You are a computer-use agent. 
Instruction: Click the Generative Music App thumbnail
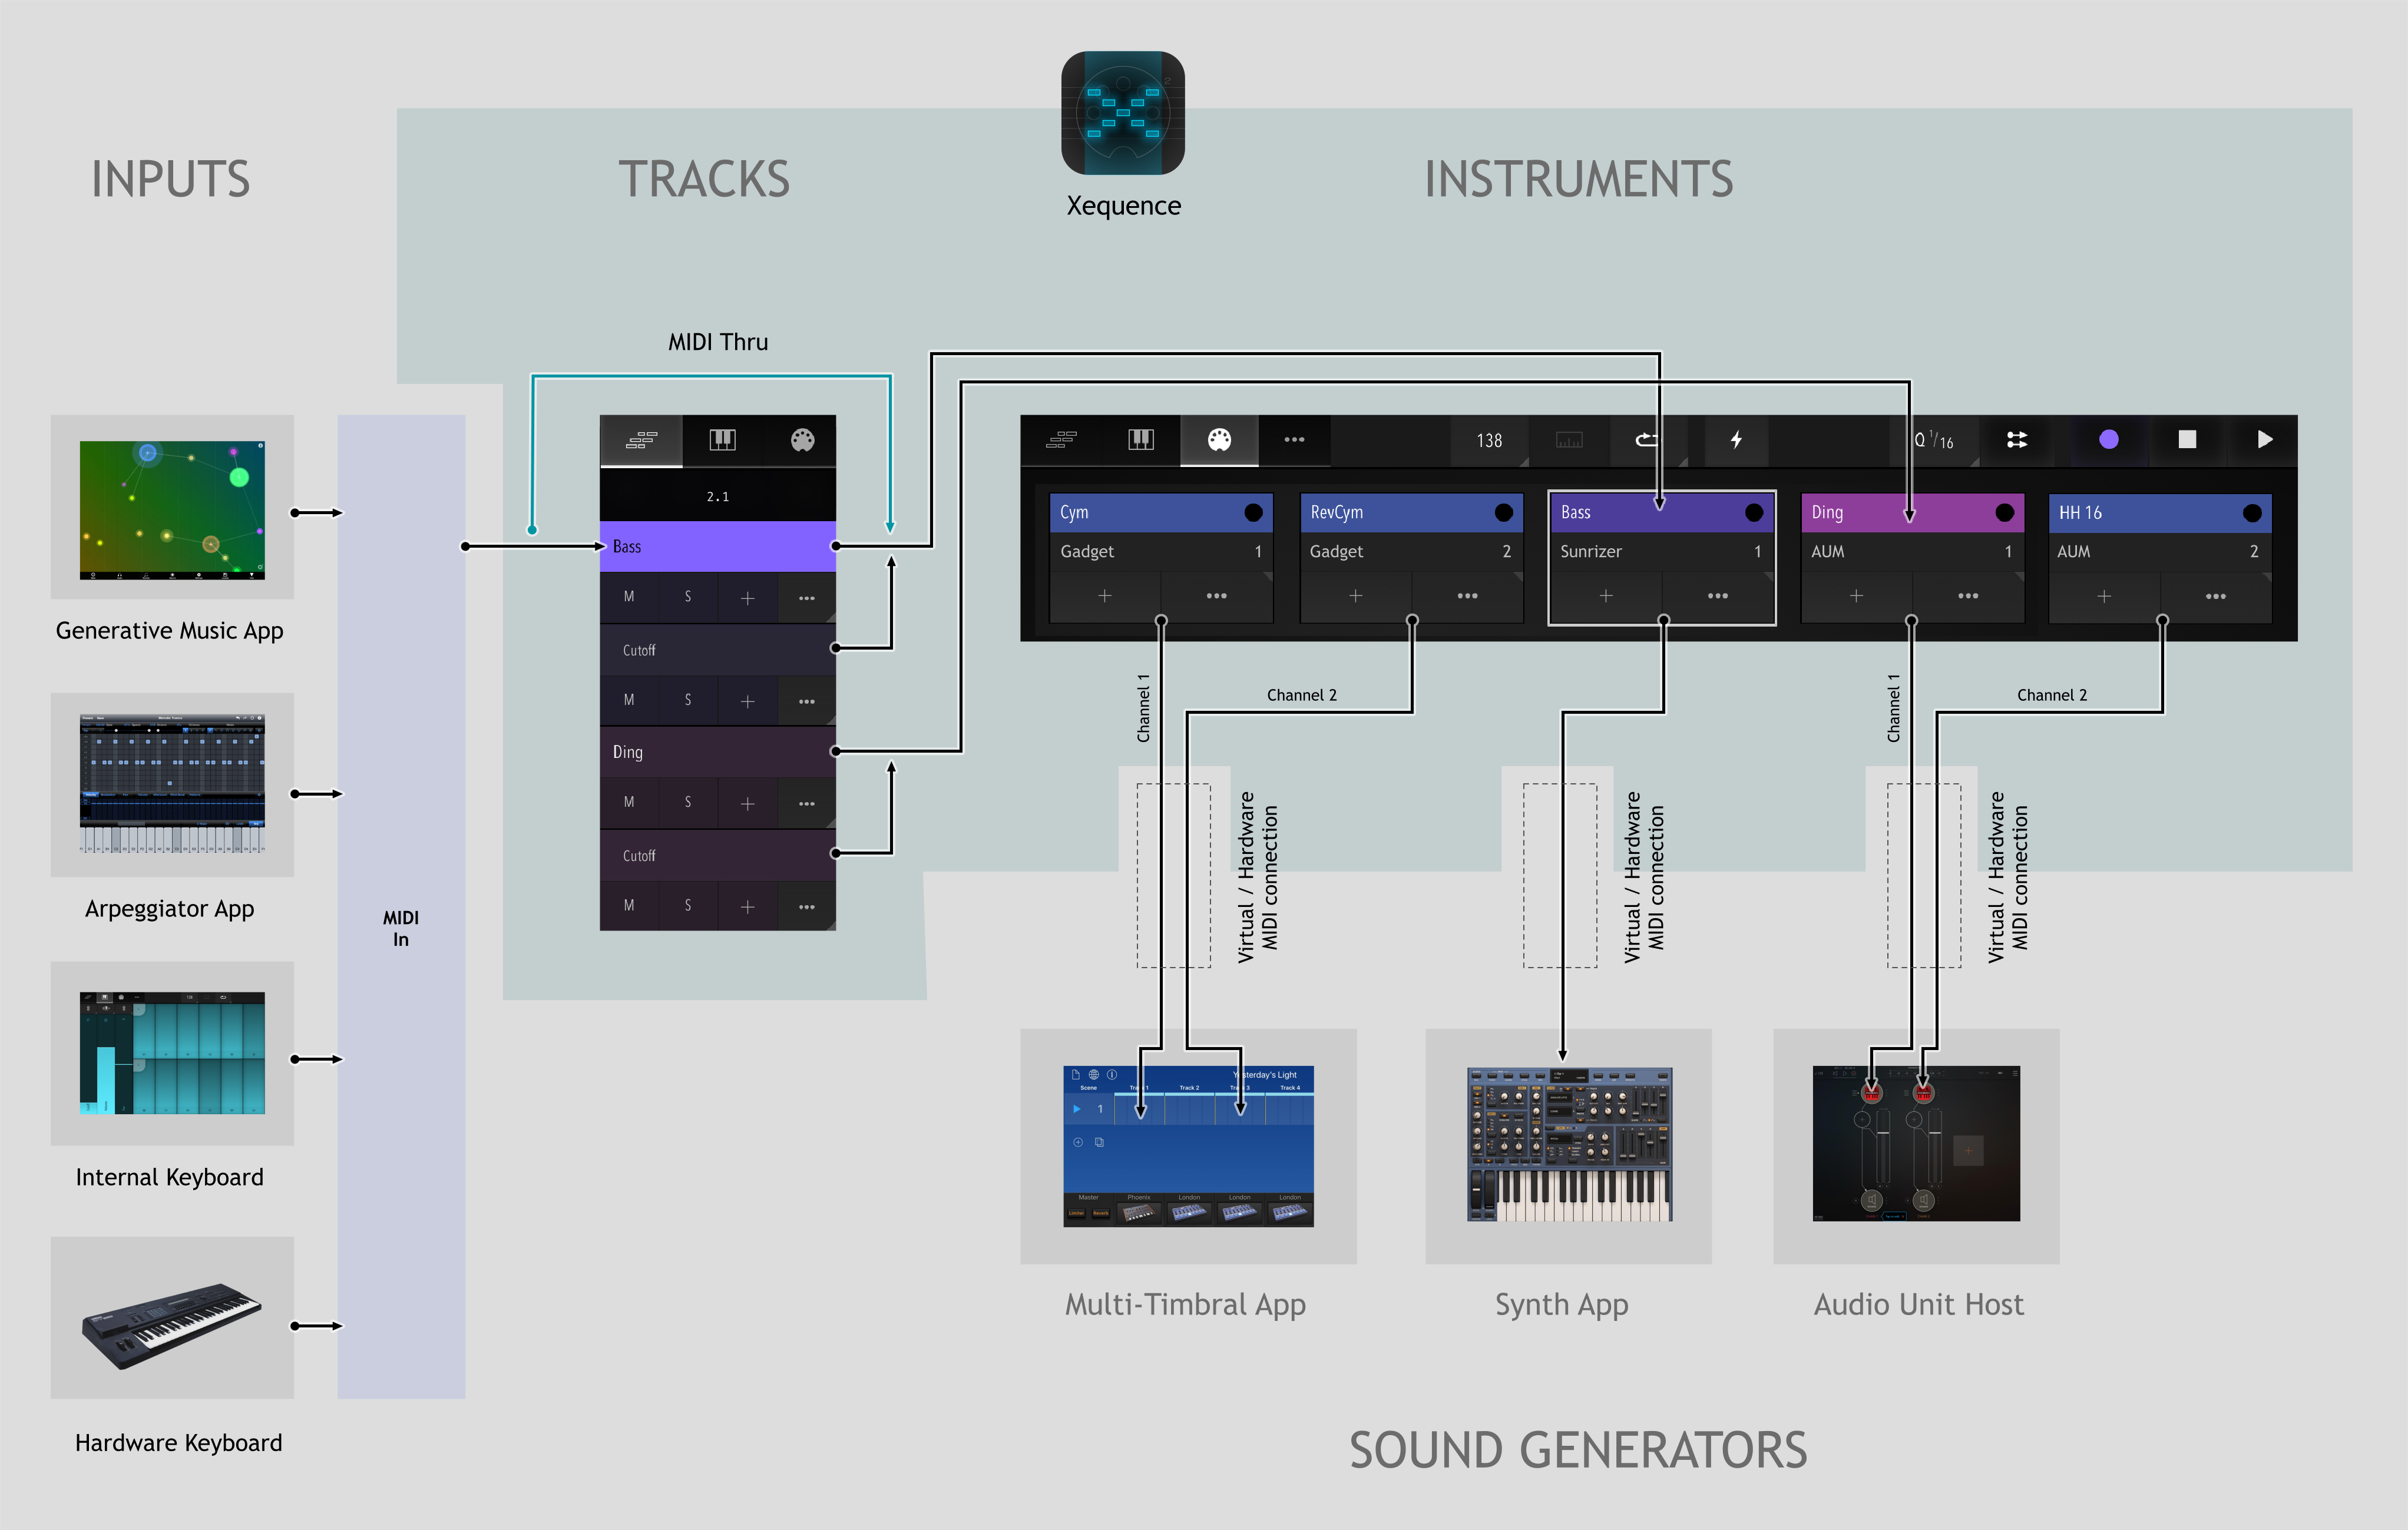pos(172,510)
